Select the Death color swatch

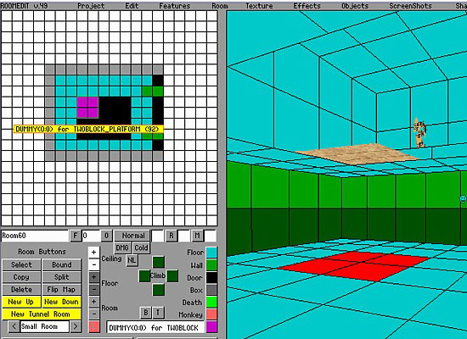(211, 302)
